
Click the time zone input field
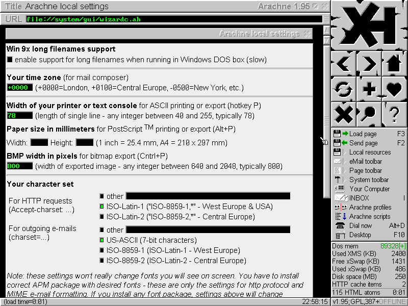click(20, 87)
